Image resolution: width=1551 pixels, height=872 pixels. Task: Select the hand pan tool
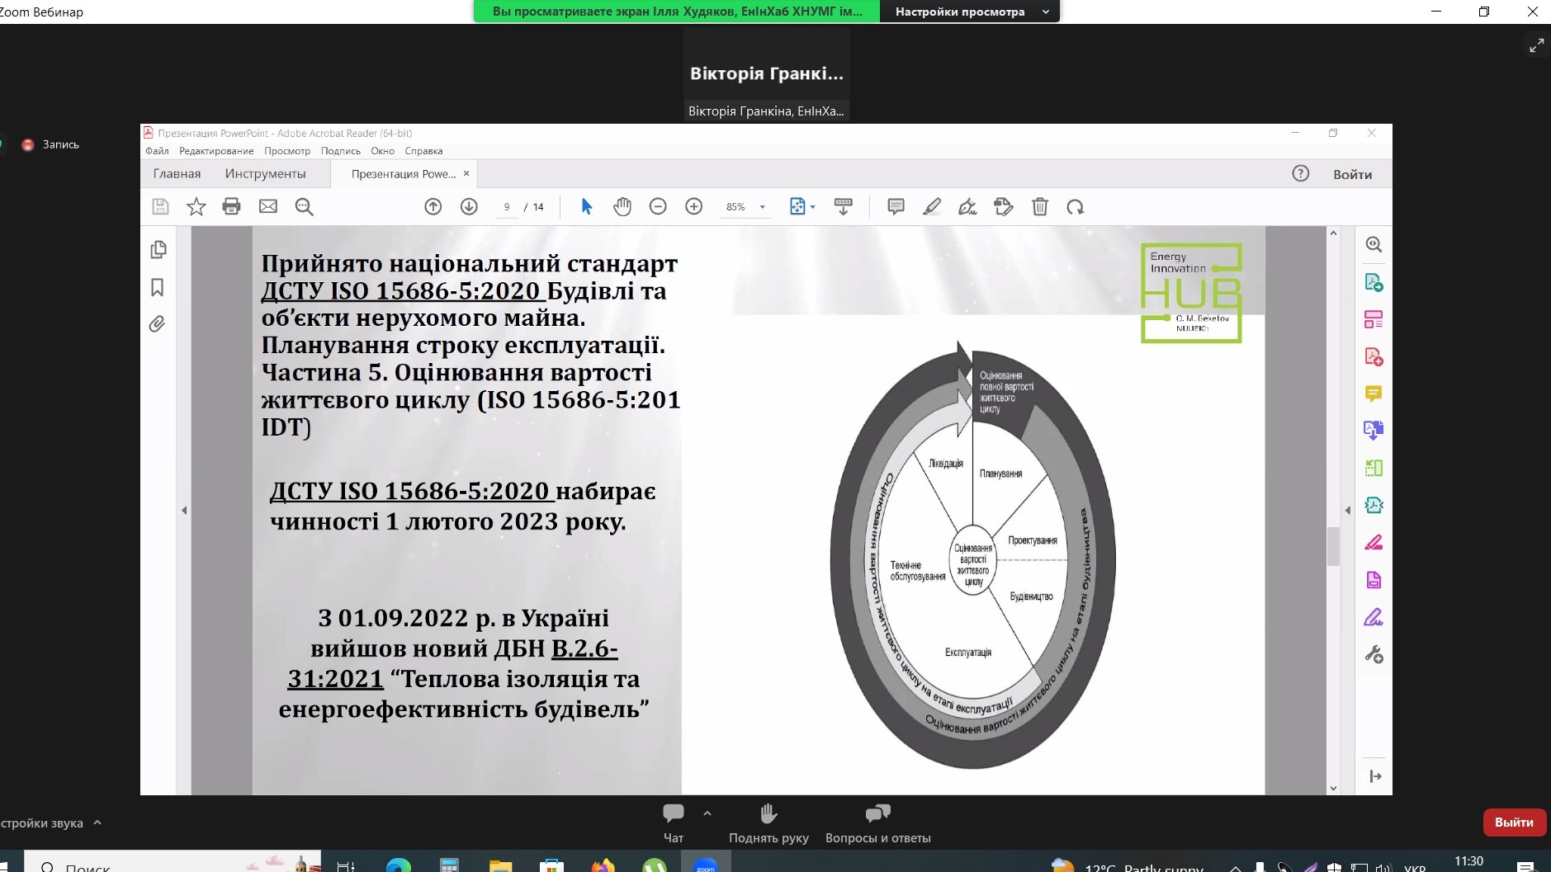(622, 206)
